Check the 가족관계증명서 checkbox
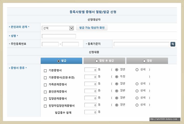This screenshot has width=184, height=124. pyautogui.click(x=45, y=85)
